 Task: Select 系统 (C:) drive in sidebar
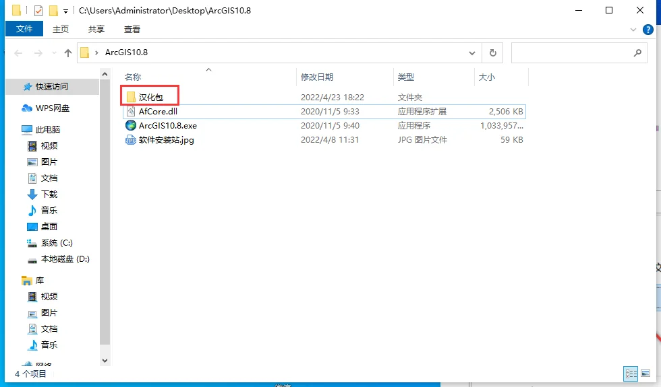pos(57,243)
